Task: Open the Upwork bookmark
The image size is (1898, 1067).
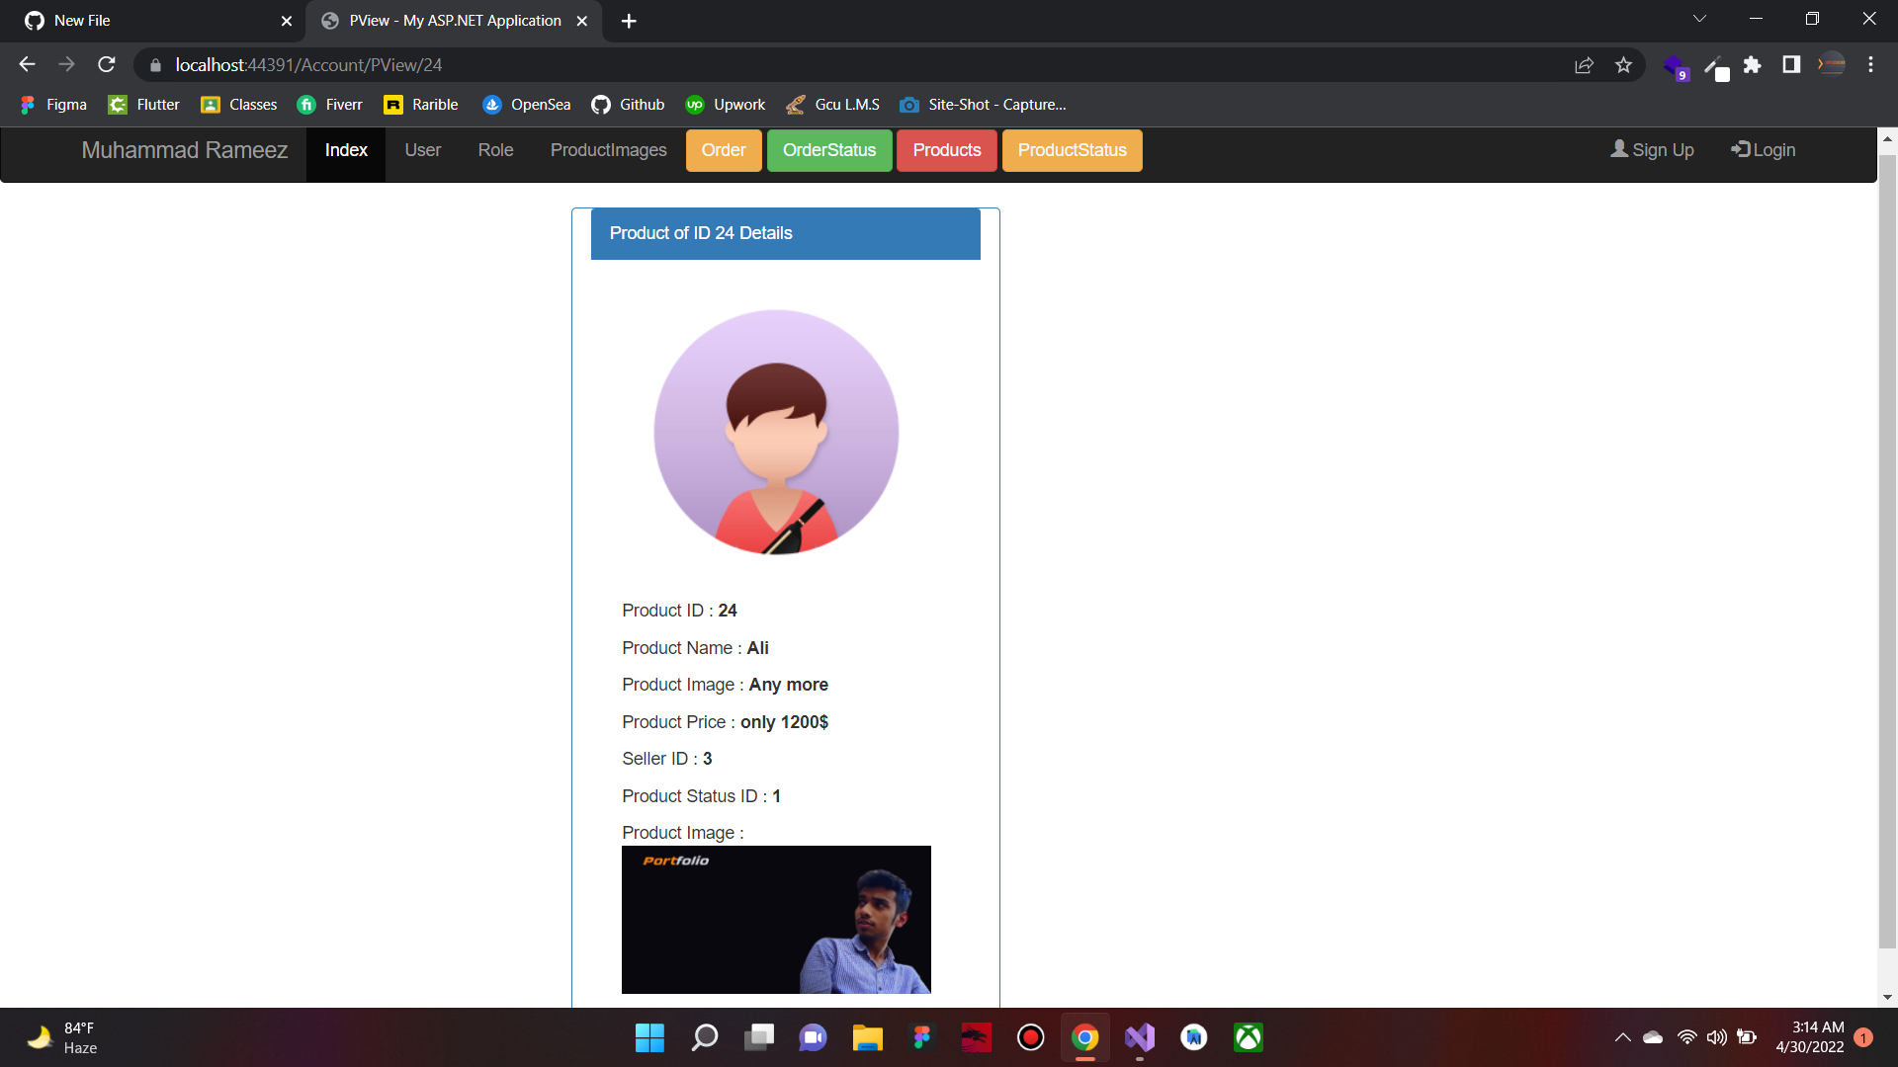Action: coord(725,104)
